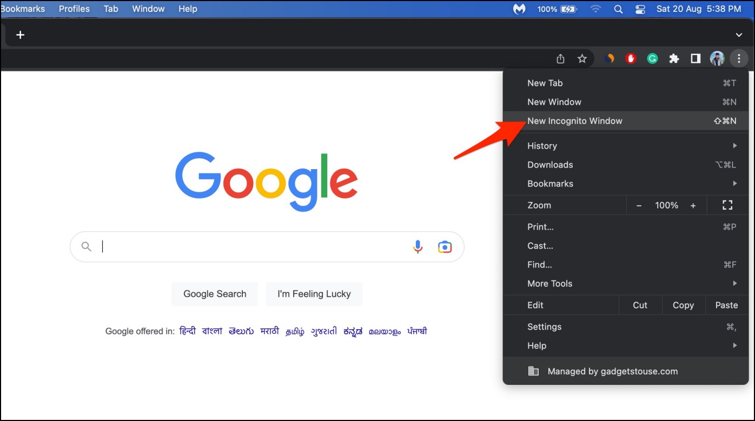Enter fullscreen via Zoom row icon

point(727,205)
